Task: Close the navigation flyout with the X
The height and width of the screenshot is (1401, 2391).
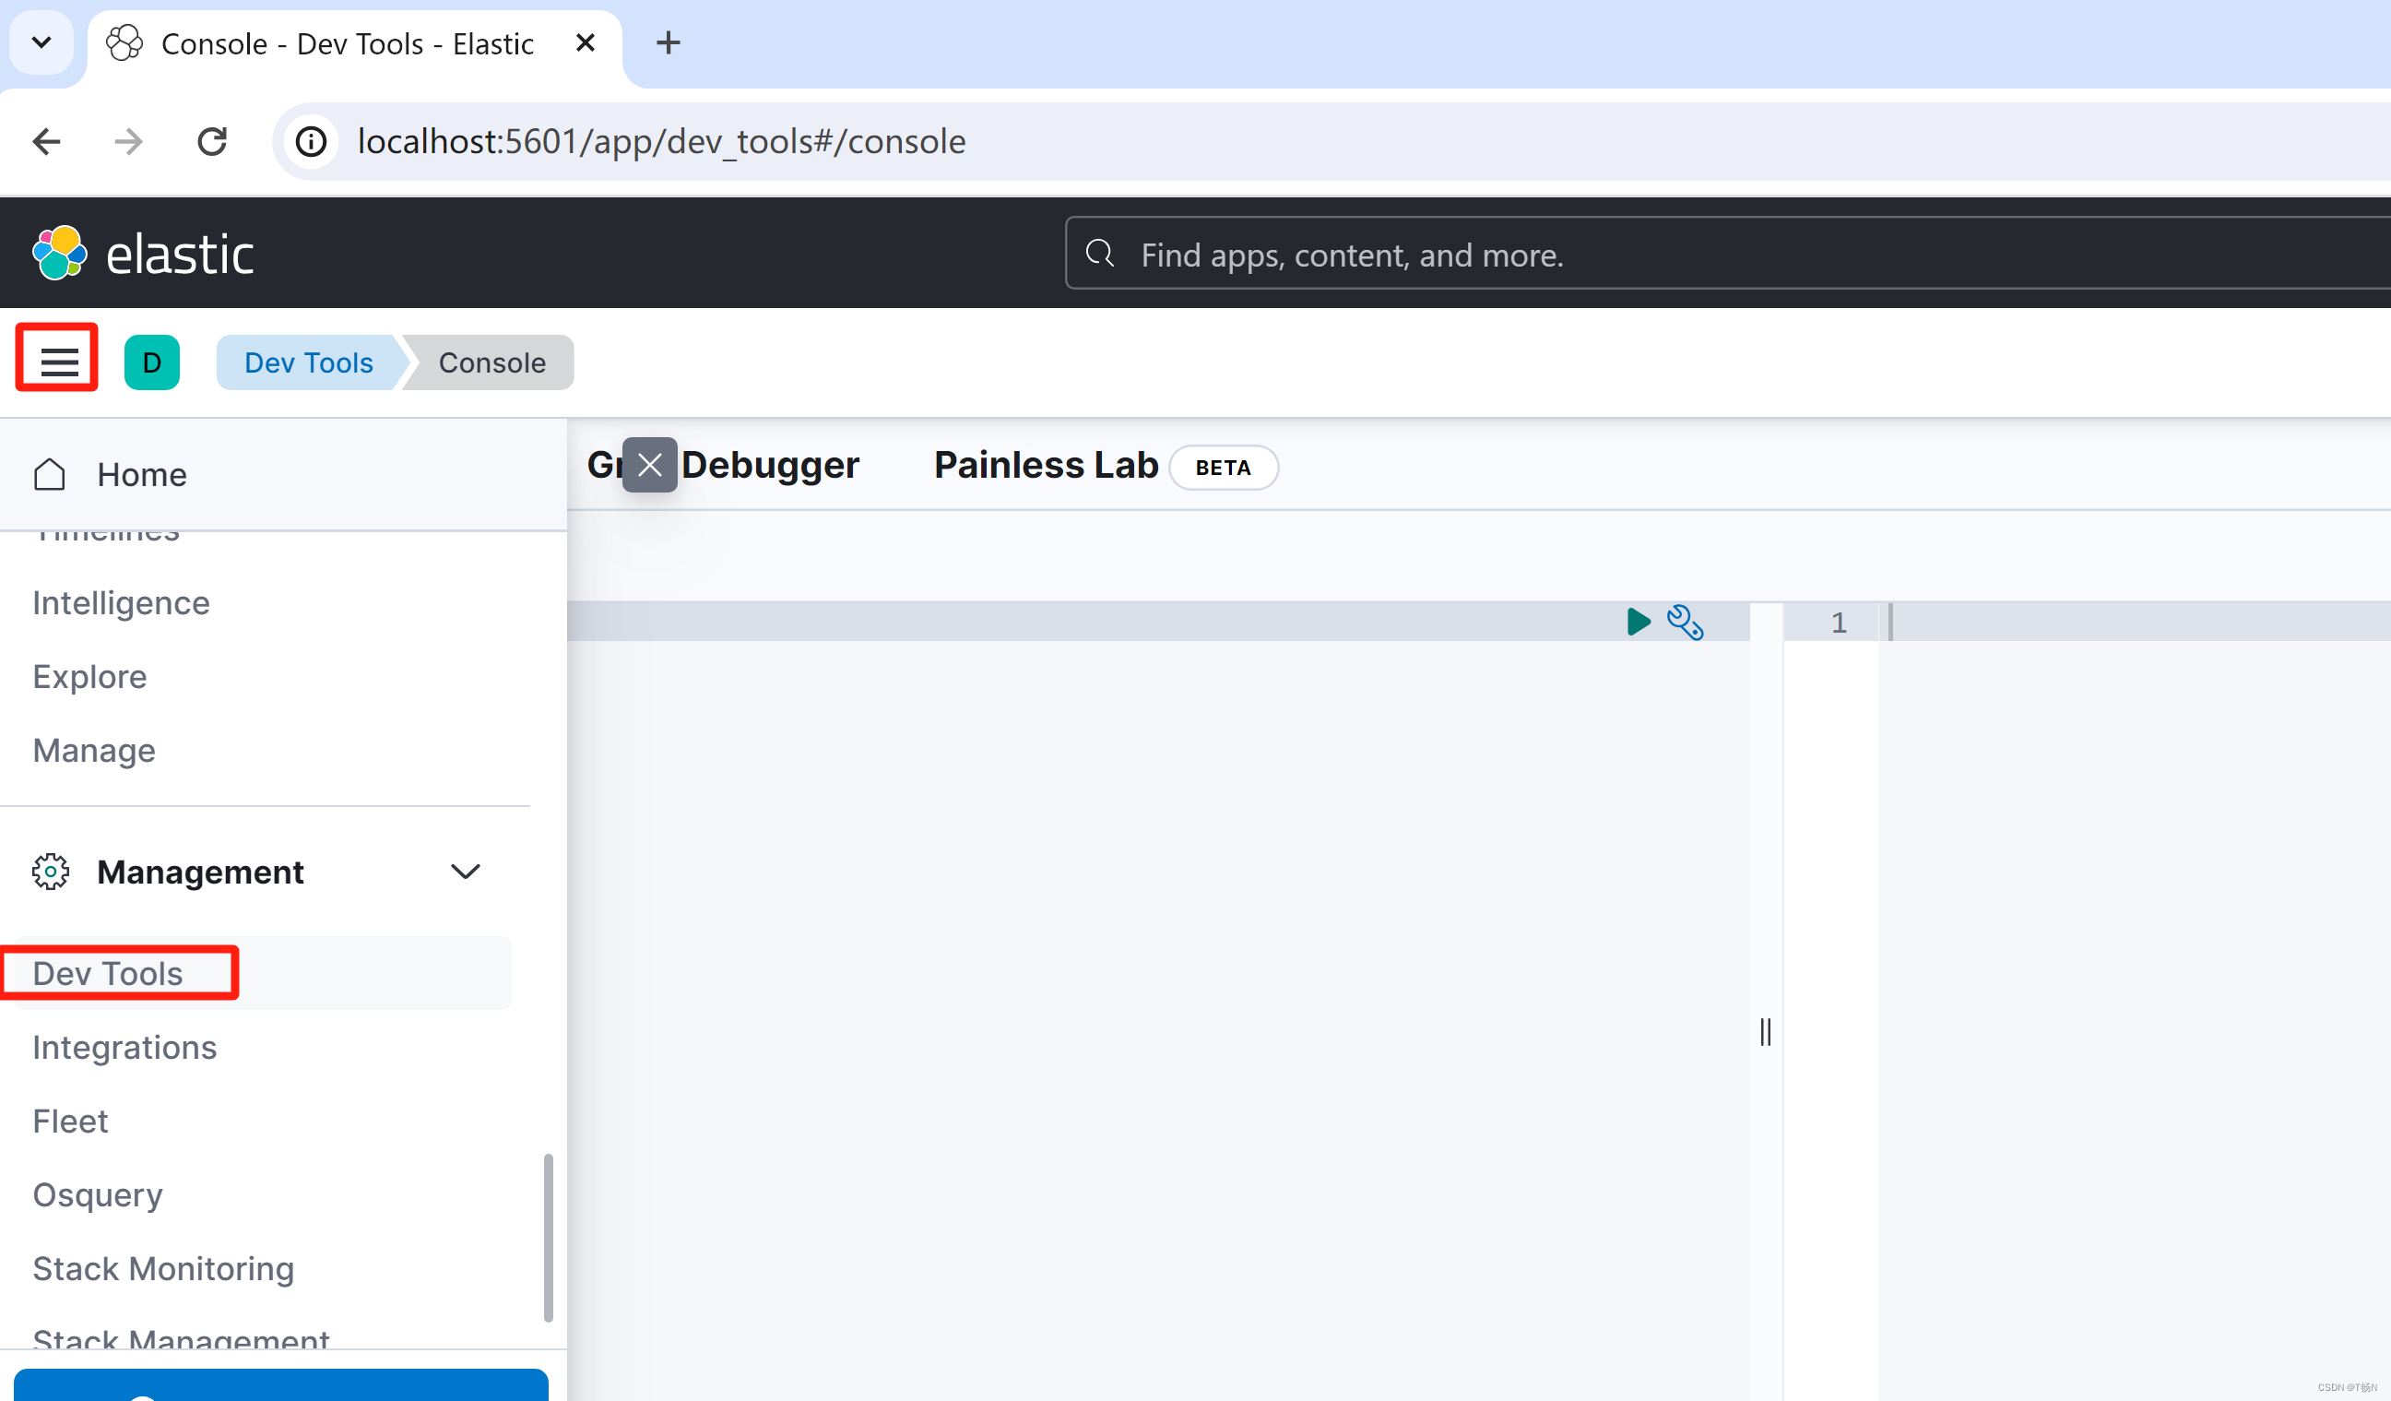Action: (x=650, y=464)
